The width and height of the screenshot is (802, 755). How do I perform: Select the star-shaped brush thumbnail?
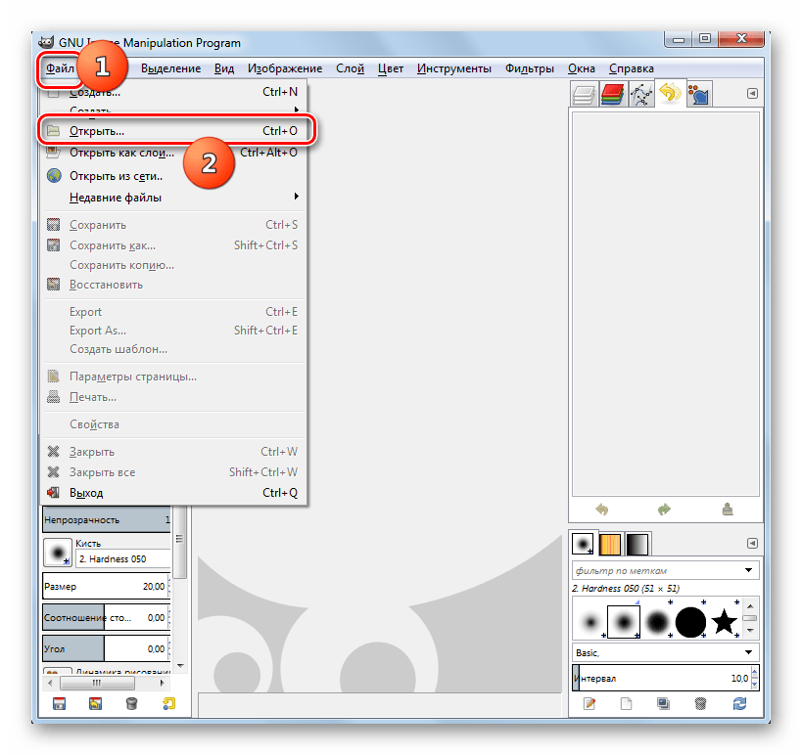click(724, 621)
